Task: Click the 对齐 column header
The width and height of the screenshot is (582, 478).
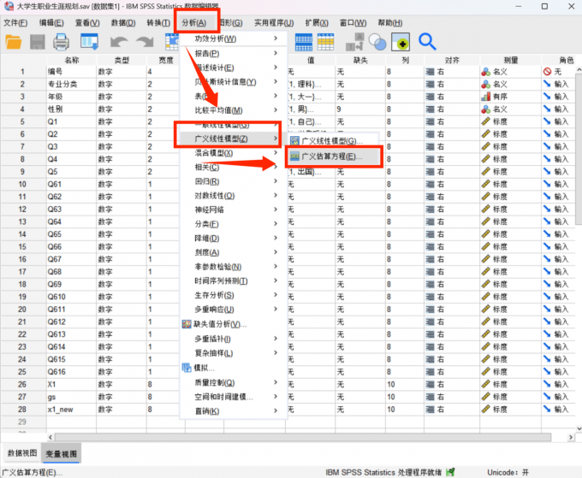Action: tap(452, 60)
